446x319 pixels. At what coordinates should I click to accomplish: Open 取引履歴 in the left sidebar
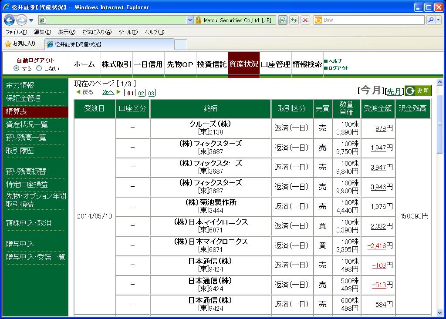(x=20, y=151)
